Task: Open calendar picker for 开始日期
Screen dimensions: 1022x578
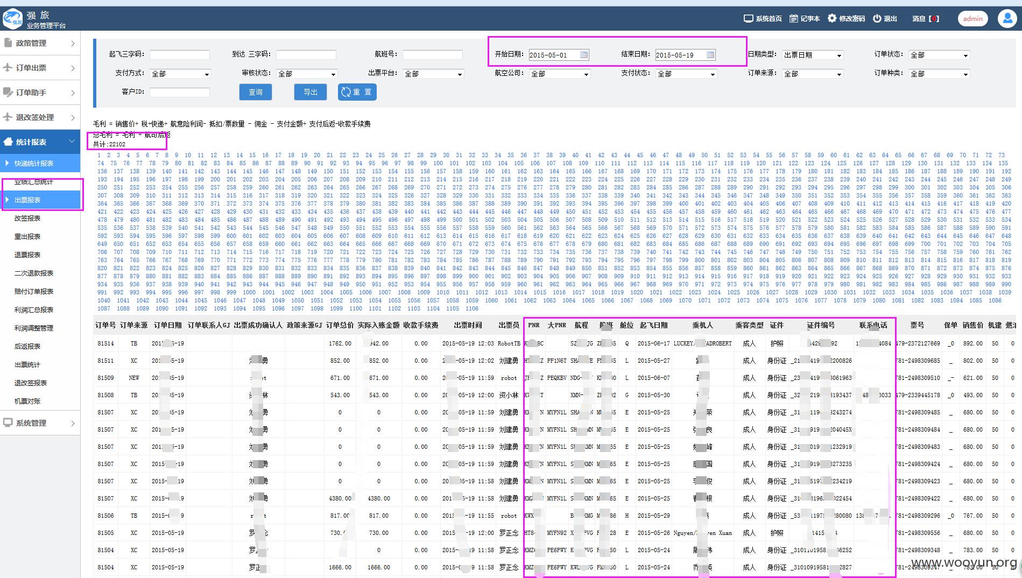Action: [584, 55]
